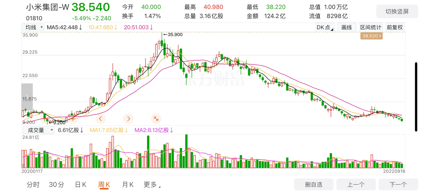Expand the DK点 option

click(x=325, y=27)
